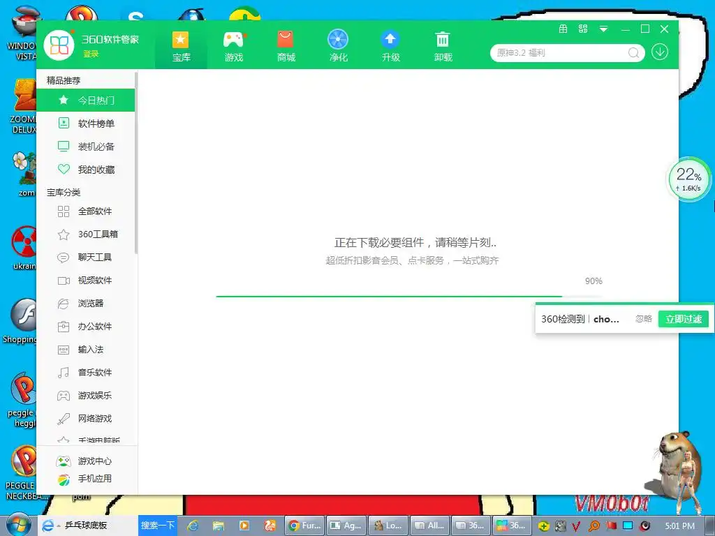The image size is (715, 536).
Task: Select 今日热门 in the sidebar
Action: coord(86,100)
